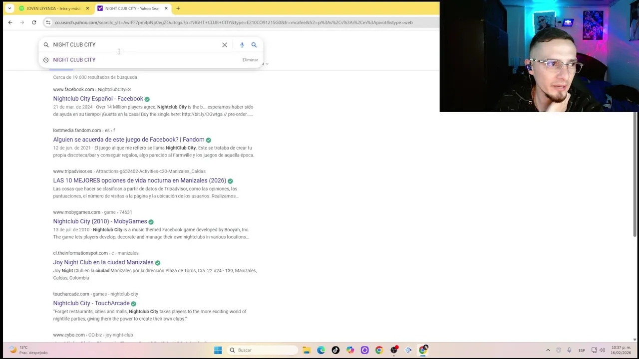The width and height of the screenshot is (639, 359).
Task: Click the taskbar Buscar search box
Action: 262,350
